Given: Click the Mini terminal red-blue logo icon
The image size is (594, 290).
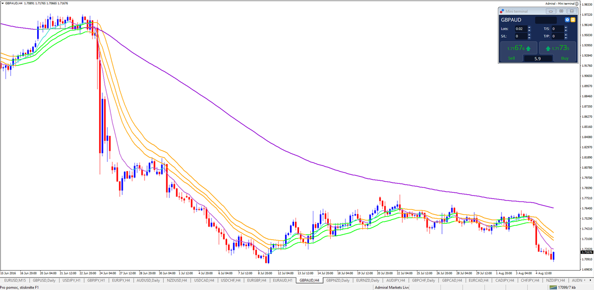Looking at the screenshot, I should pyautogui.click(x=502, y=11).
